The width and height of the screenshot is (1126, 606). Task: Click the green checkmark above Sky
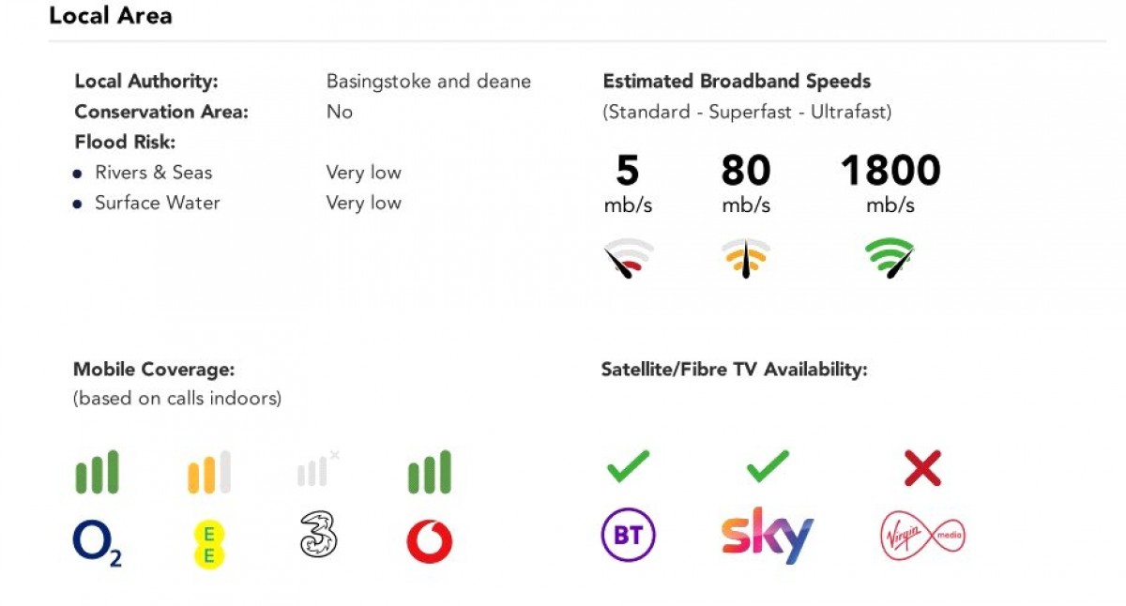tap(767, 466)
